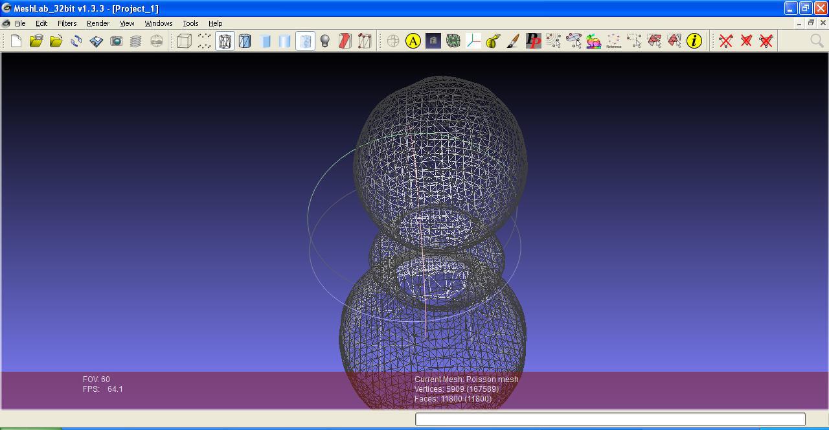Click the magnifying glass search icon

tap(817, 41)
